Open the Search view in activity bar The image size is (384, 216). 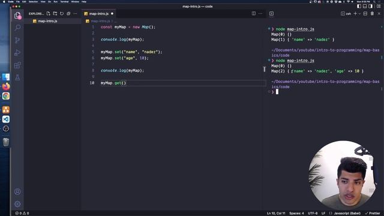coord(17,27)
